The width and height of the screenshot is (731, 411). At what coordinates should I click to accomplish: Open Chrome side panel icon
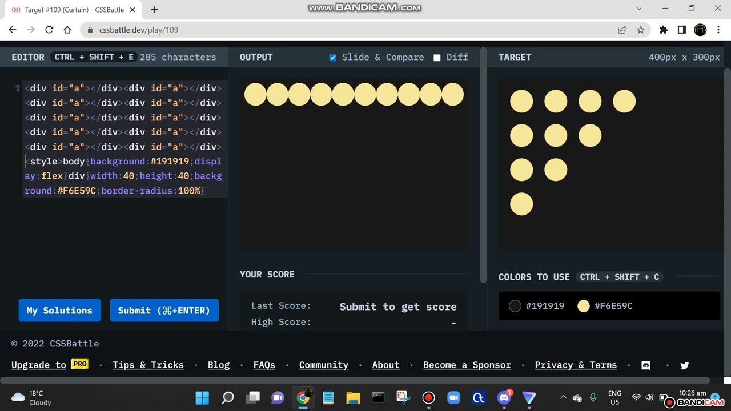pos(681,30)
